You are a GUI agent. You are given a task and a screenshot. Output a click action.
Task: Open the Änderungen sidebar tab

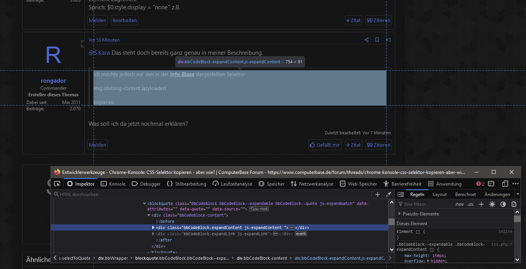[x=497, y=194]
